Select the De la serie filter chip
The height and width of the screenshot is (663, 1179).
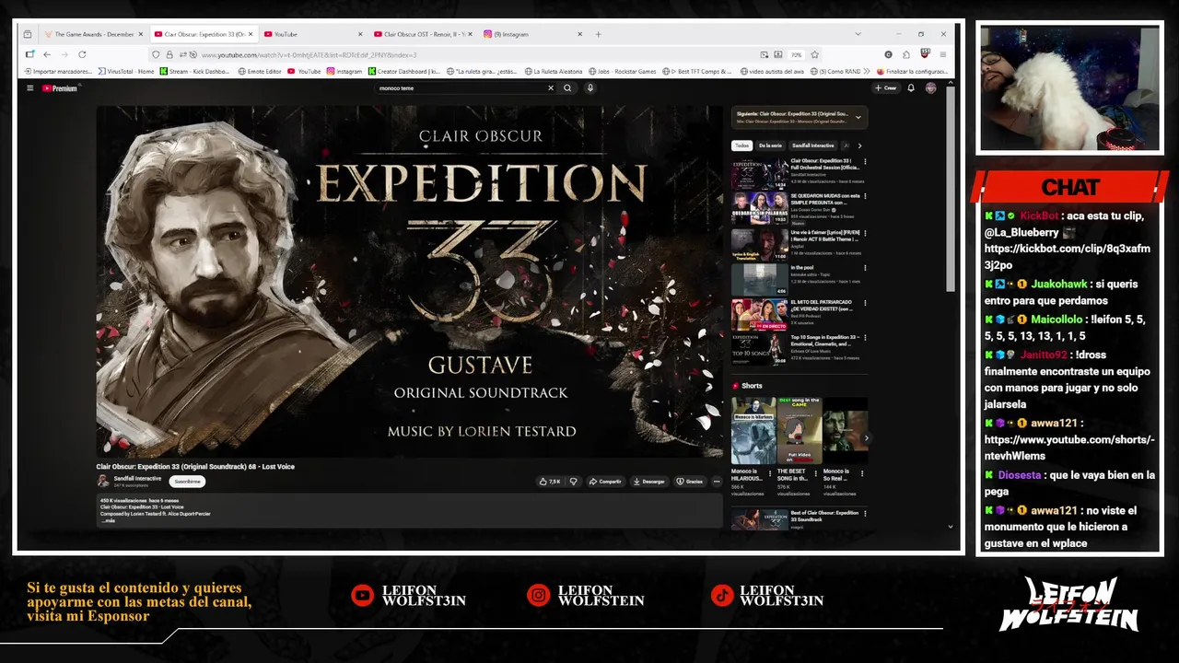coord(770,145)
